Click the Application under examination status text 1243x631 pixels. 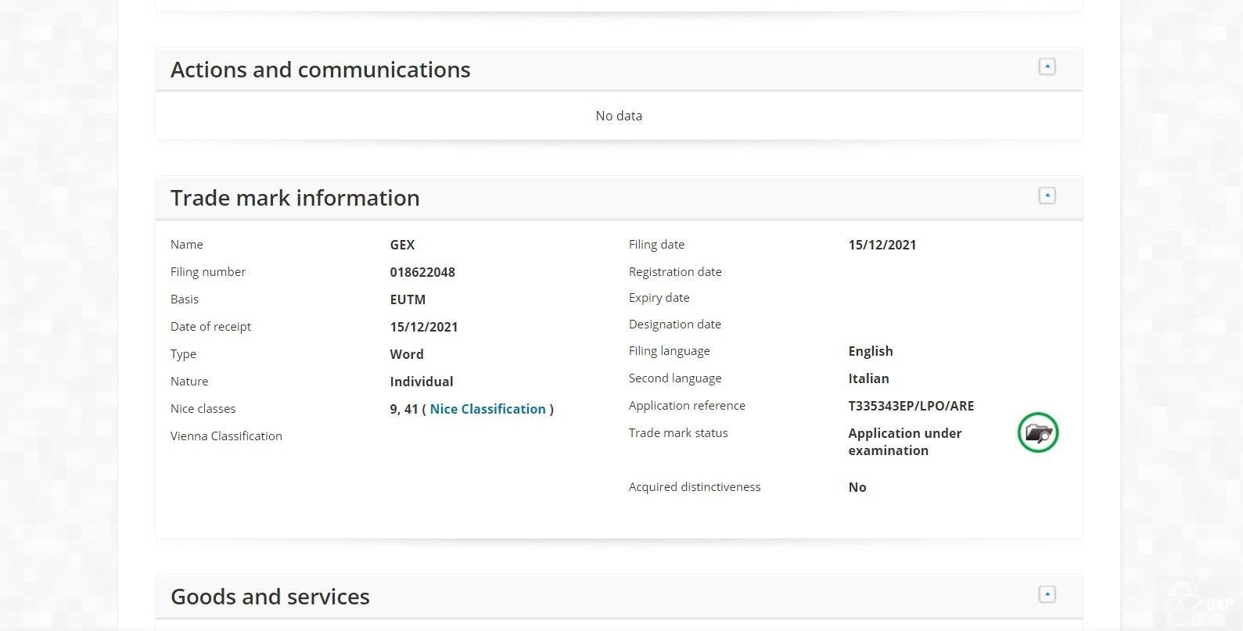(x=904, y=442)
